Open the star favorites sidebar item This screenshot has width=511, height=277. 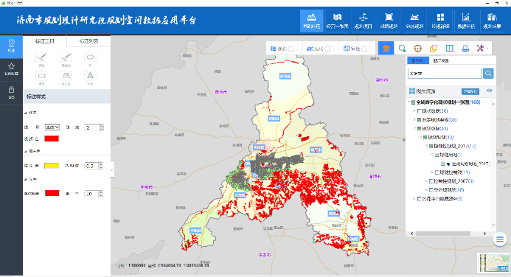11,69
